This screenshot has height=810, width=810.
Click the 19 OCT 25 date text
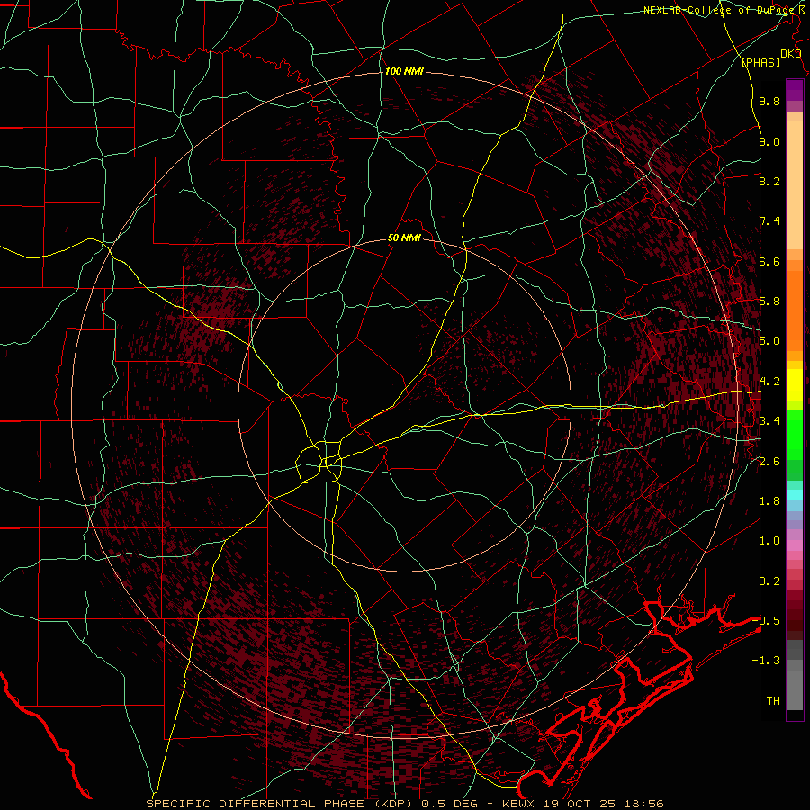coord(581,804)
